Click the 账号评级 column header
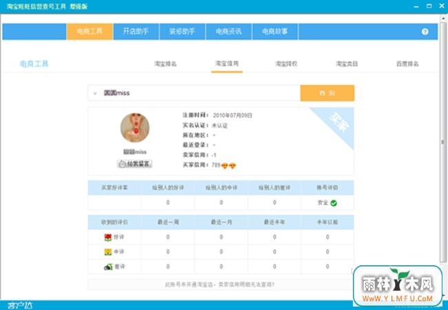 327,188
